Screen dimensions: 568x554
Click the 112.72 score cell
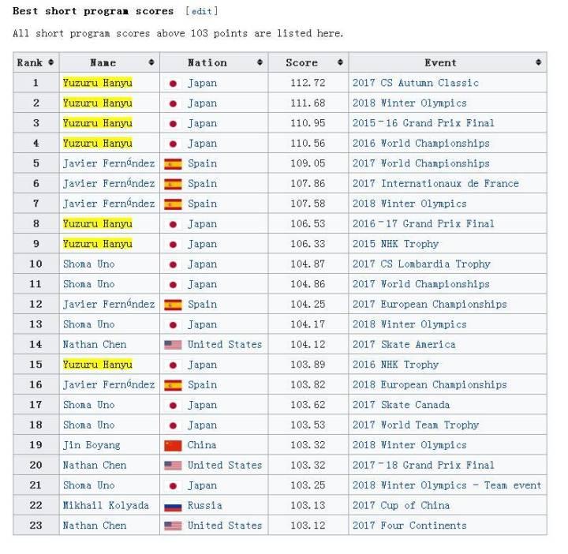pyautogui.click(x=308, y=83)
